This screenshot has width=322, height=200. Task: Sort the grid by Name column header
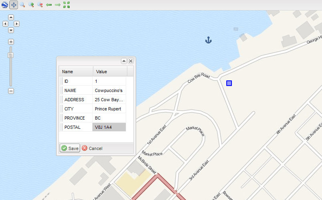pyautogui.click(x=76, y=72)
